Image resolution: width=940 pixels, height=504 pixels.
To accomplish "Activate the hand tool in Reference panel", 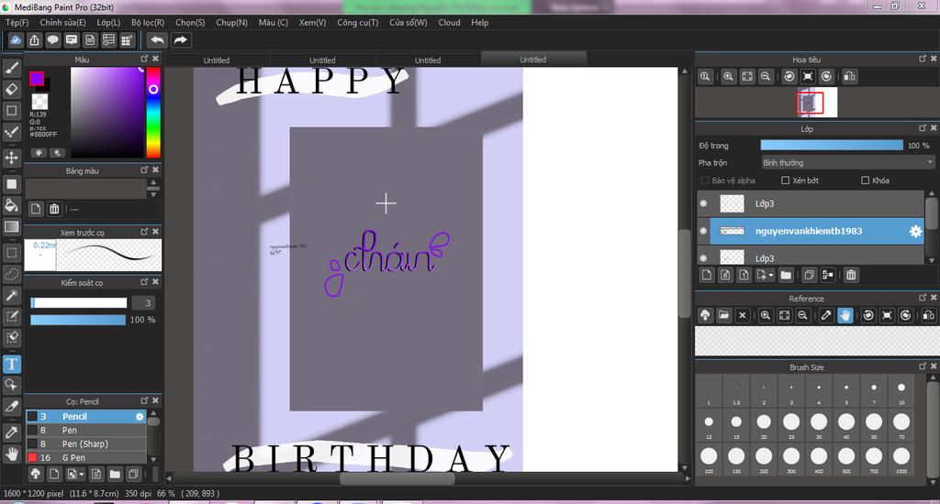I will point(845,315).
